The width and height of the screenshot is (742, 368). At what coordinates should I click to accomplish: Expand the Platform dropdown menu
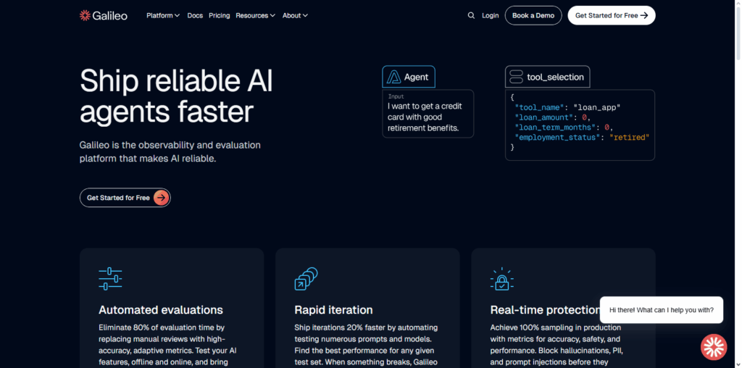click(163, 16)
